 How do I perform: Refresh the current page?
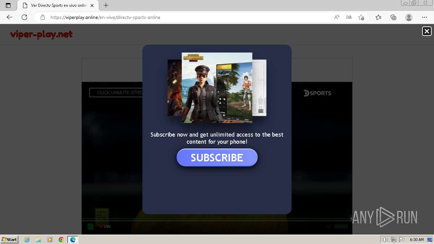pos(24,17)
